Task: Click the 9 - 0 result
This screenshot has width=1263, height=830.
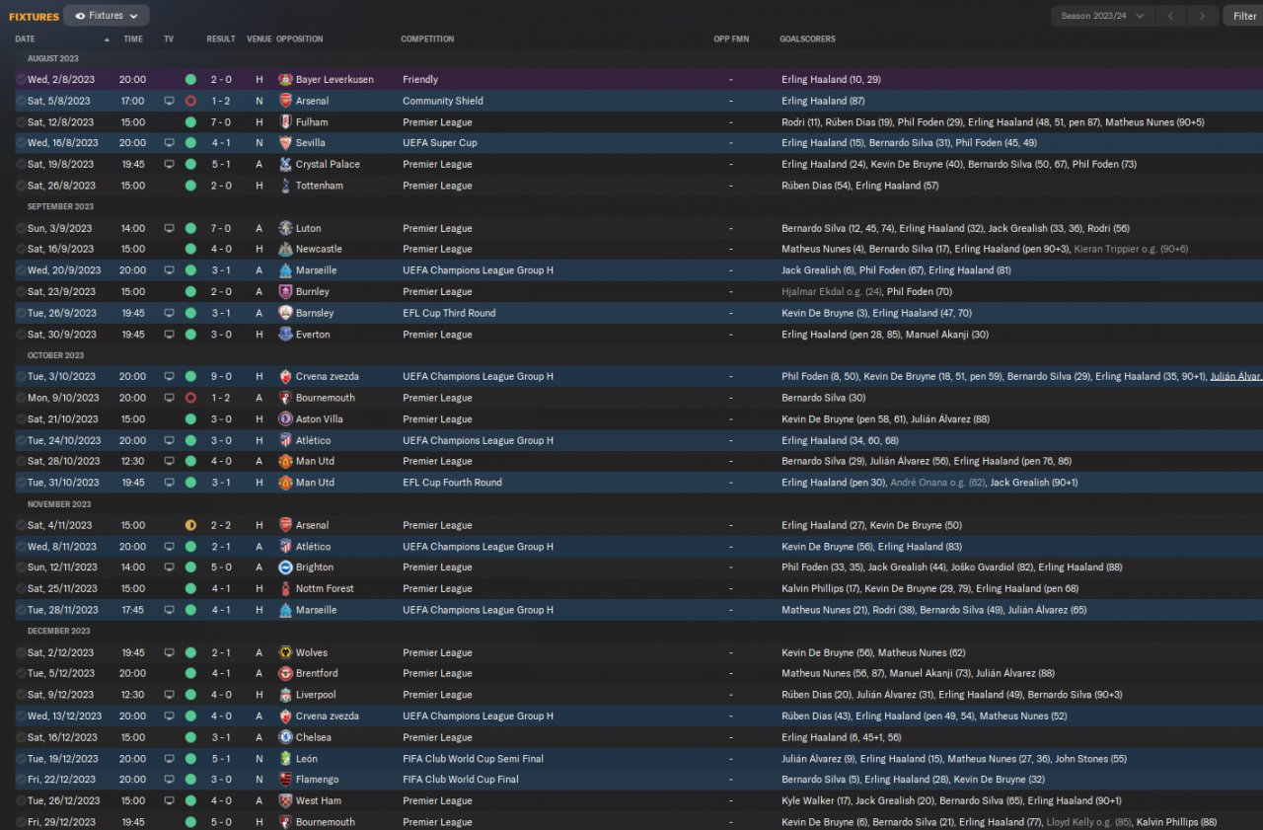Action: coord(221,377)
